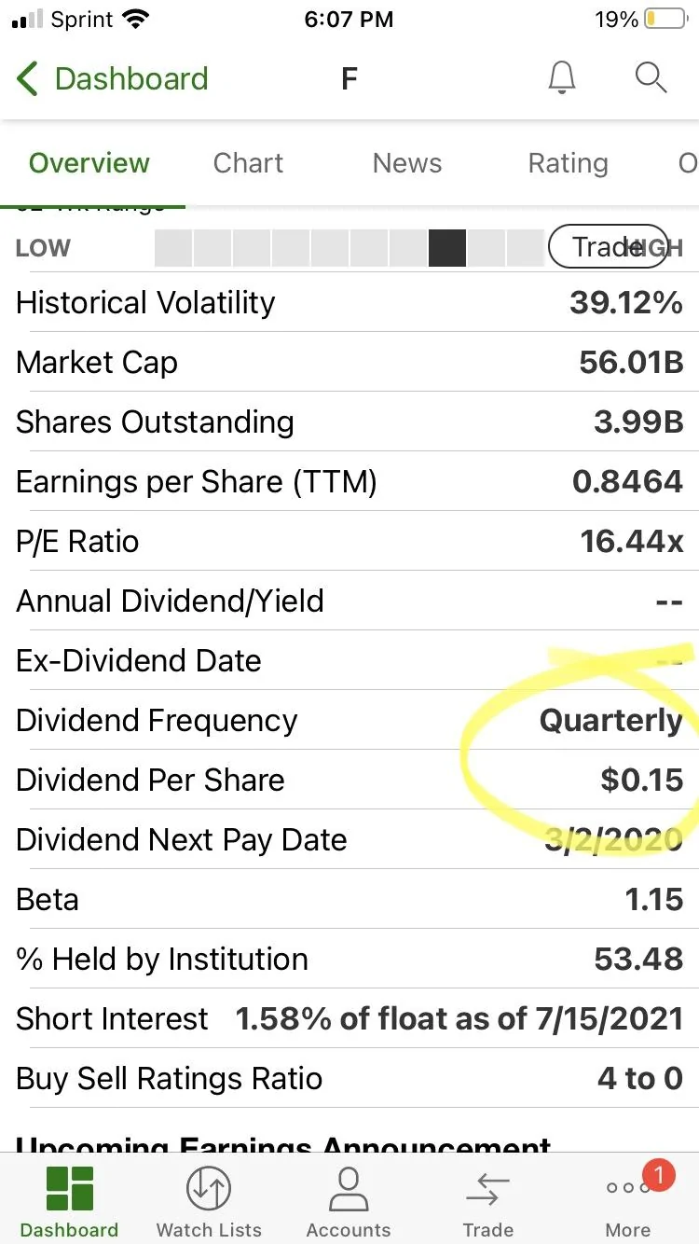Tap the P/E Ratio row
699x1244 pixels.
pos(349,541)
